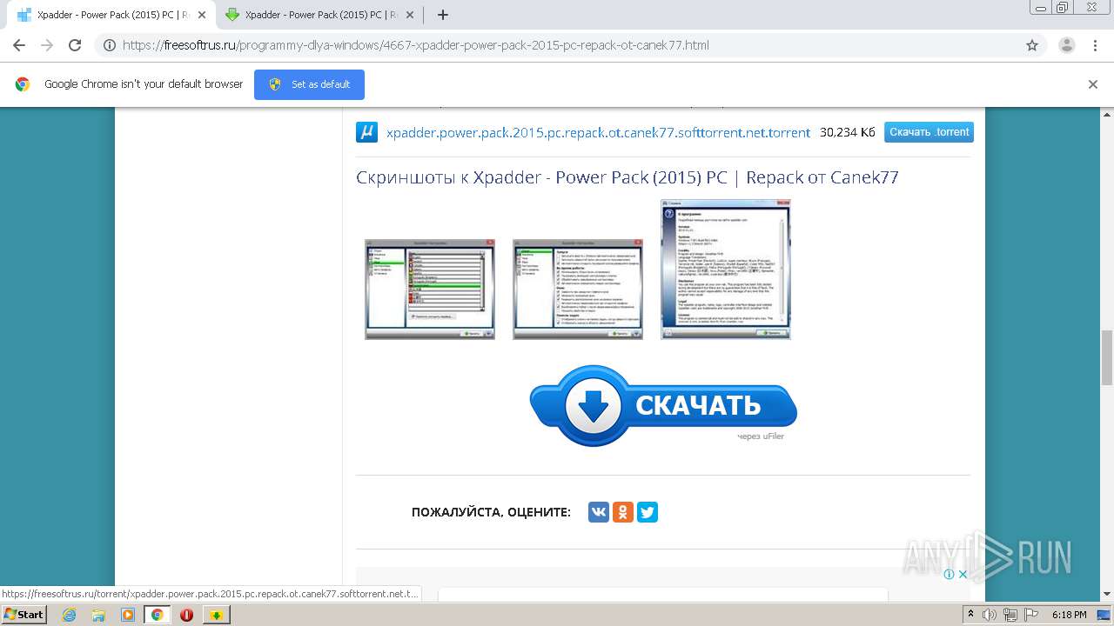Share the page on Twitter
This screenshot has height=626, width=1114.
[x=648, y=512]
